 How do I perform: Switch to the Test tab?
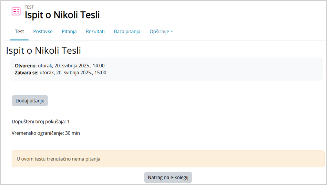[x=19, y=32]
